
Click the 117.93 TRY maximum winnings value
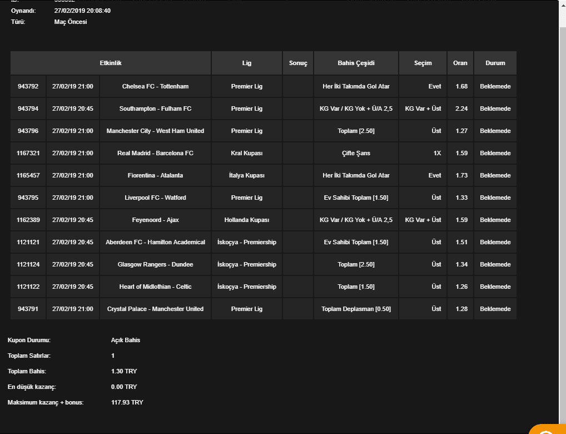127,402
